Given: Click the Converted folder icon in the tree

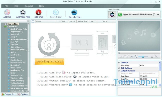Looking at the screenshot, I should pyautogui.click(x=5, y=27).
